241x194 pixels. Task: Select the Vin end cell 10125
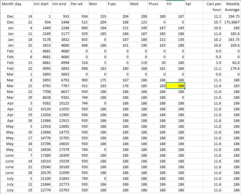coord(60,103)
